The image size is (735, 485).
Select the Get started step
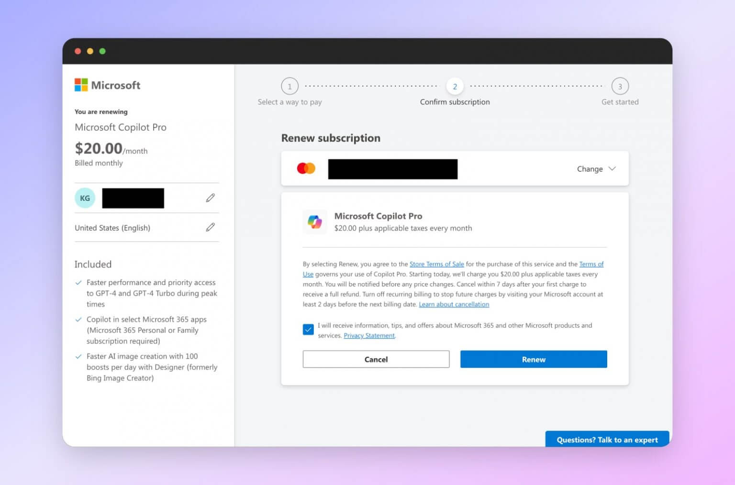point(620,101)
